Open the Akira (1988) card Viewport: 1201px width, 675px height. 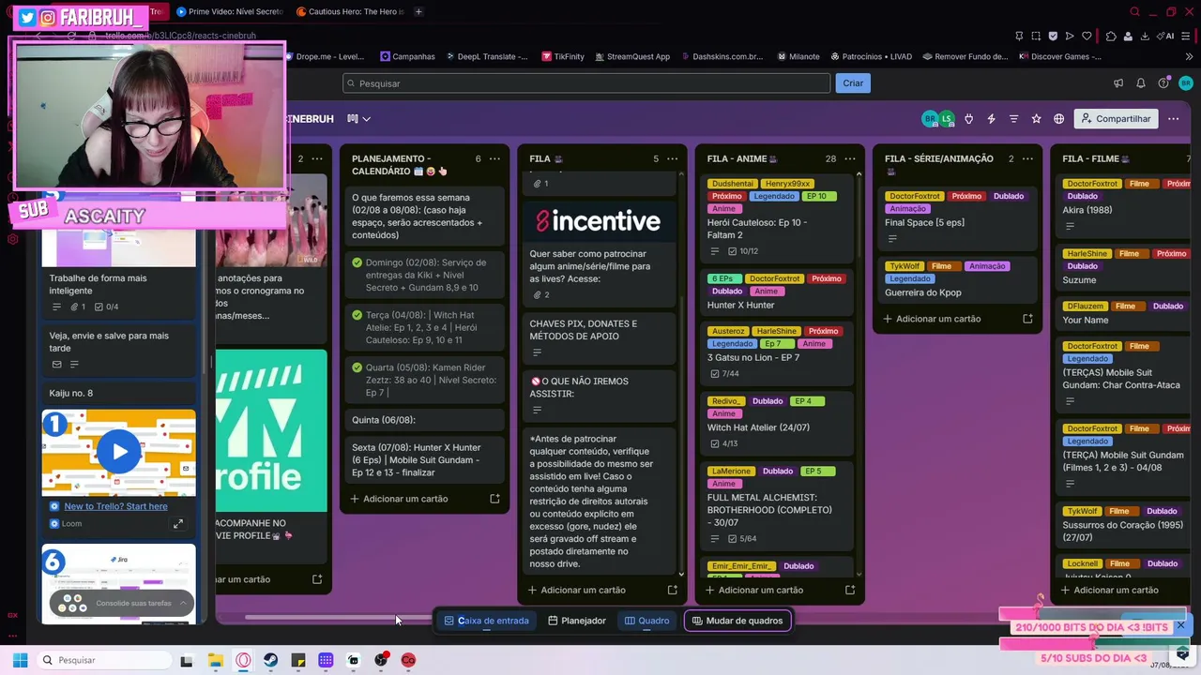click(x=1126, y=204)
